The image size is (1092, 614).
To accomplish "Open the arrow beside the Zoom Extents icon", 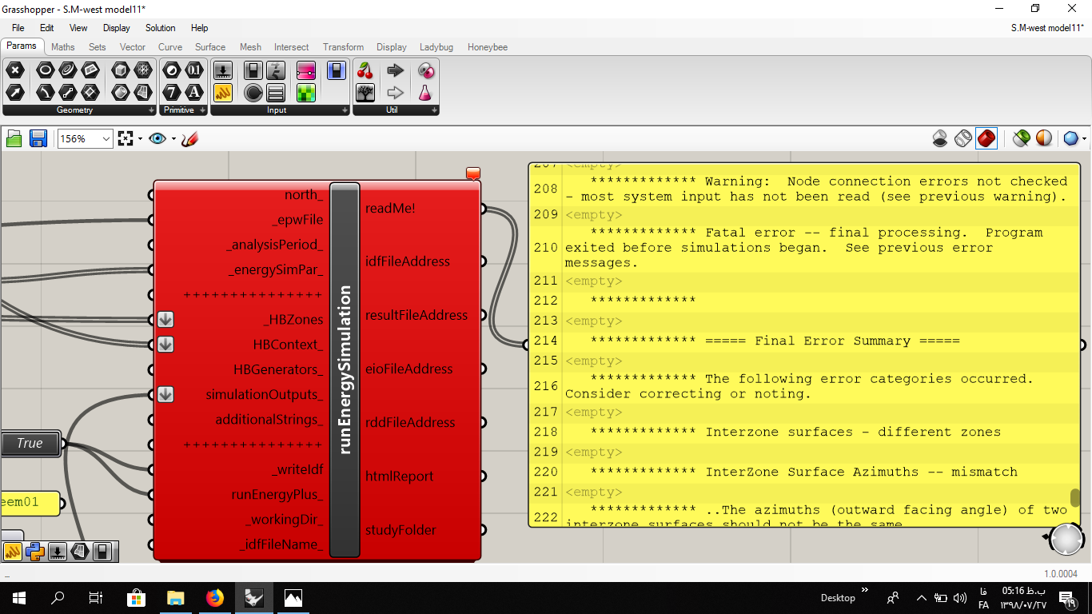I will pos(140,139).
